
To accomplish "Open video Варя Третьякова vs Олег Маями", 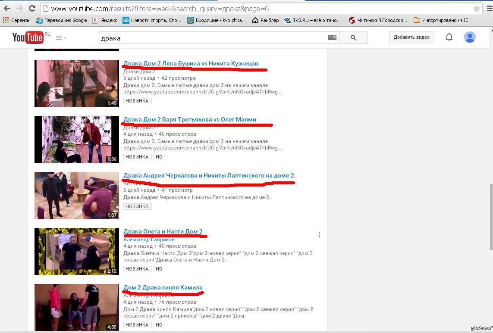I will pyautogui.click(x=190, y=119).
